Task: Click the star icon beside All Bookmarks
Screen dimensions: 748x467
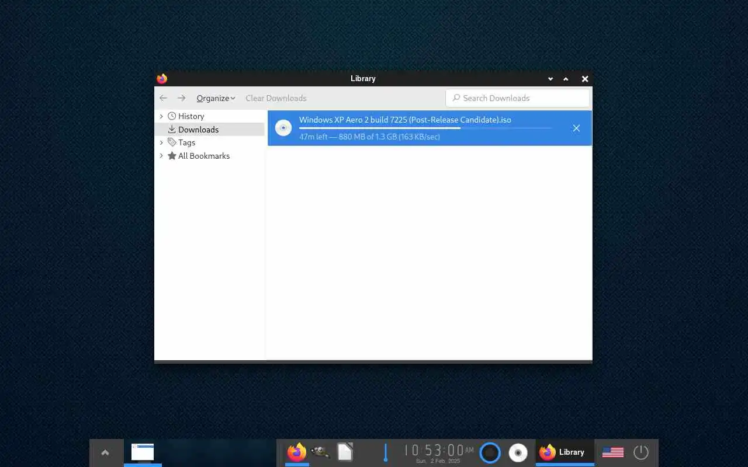Action: 172,156
